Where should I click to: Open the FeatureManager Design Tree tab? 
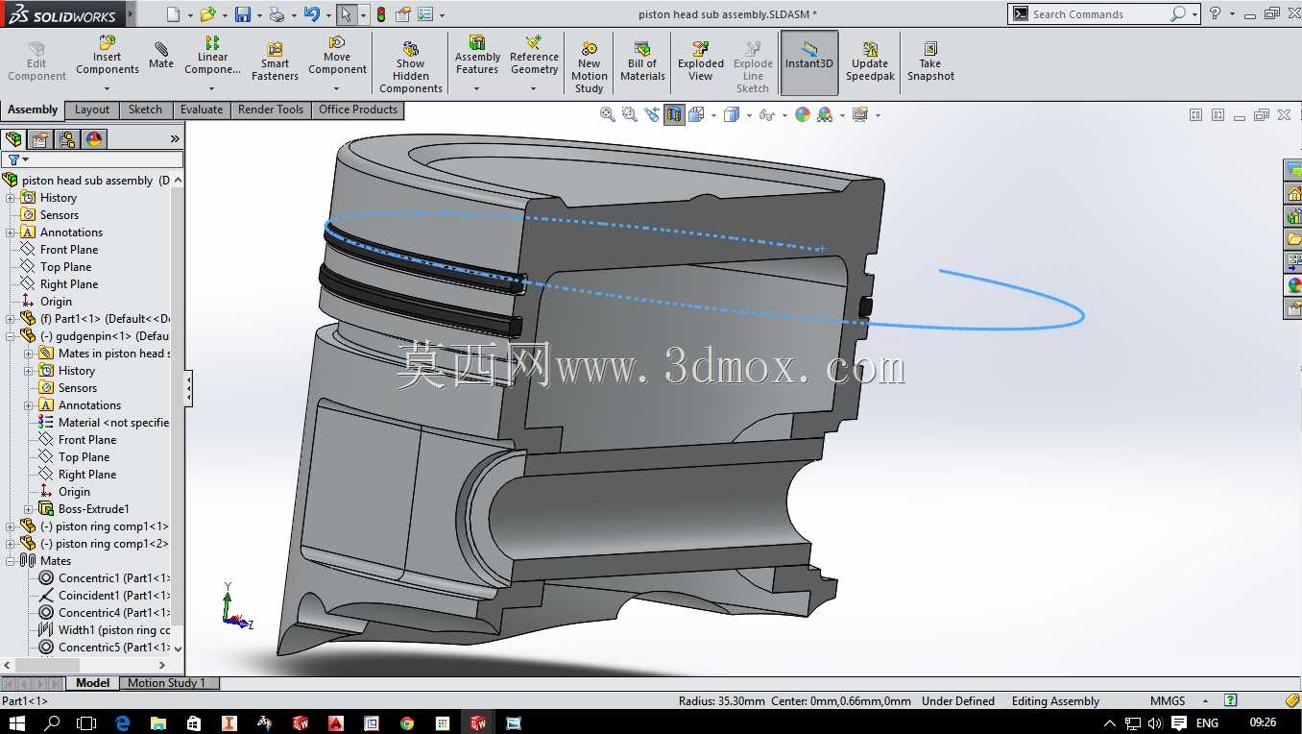pos(13,139)
